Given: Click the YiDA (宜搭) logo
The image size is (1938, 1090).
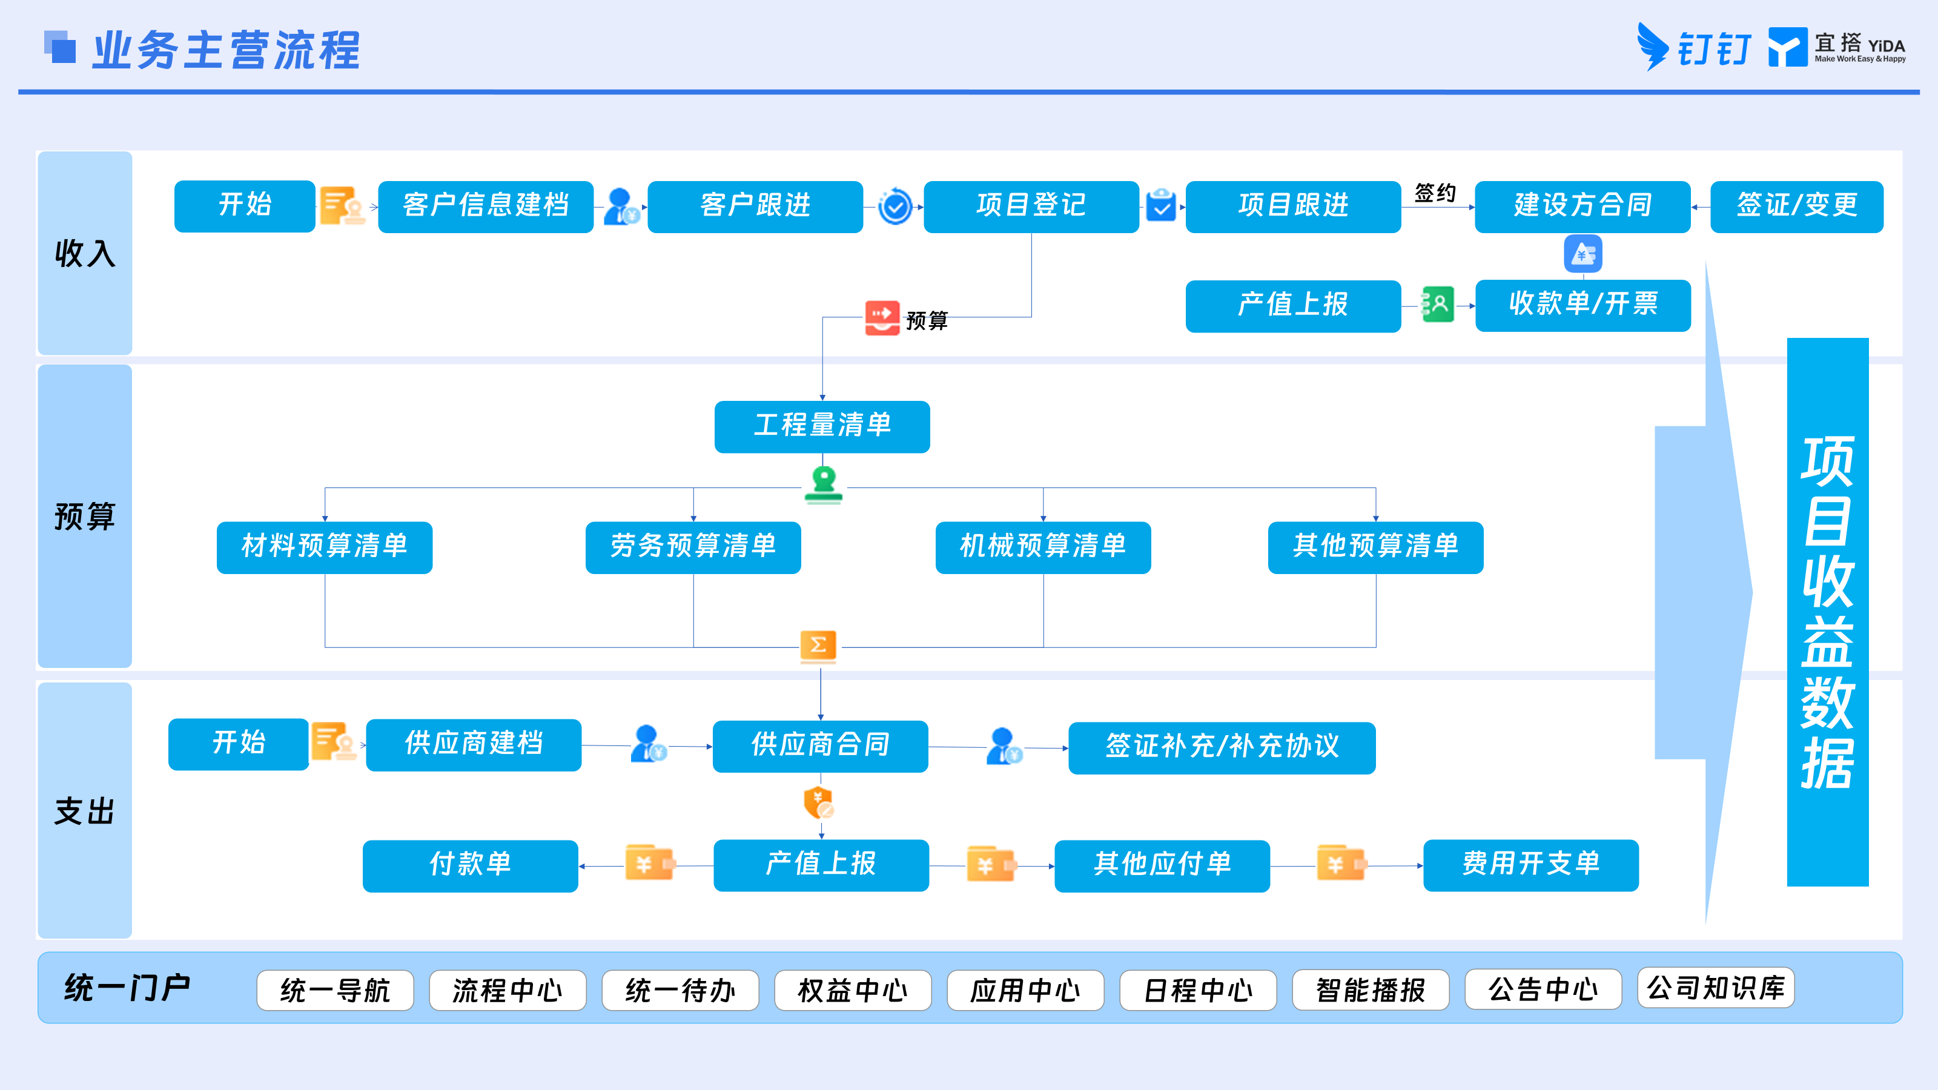Looking at the screenshot, I should point(1836,47).
